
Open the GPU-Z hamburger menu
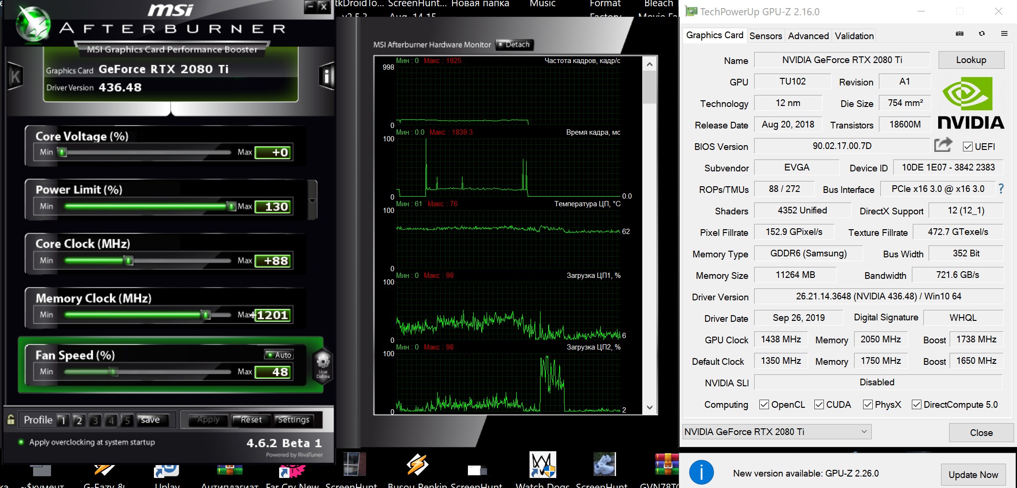point(1004,34)
